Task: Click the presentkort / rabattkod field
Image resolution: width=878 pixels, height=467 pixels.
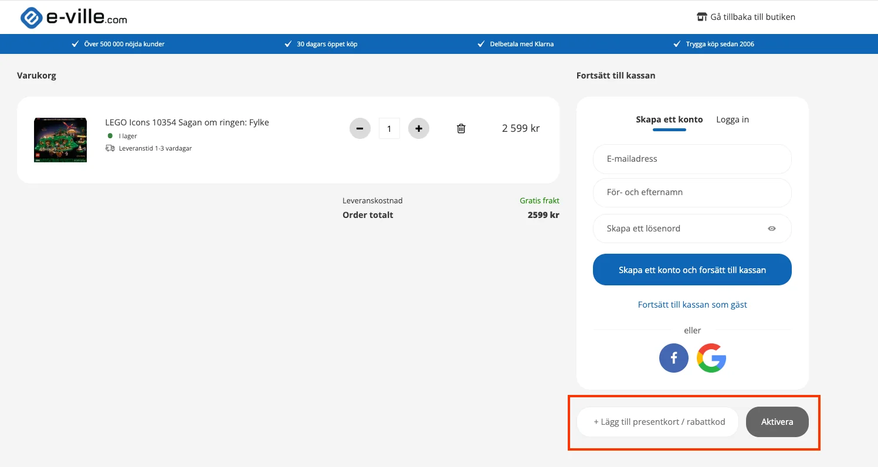Action: tap(658, 422)
